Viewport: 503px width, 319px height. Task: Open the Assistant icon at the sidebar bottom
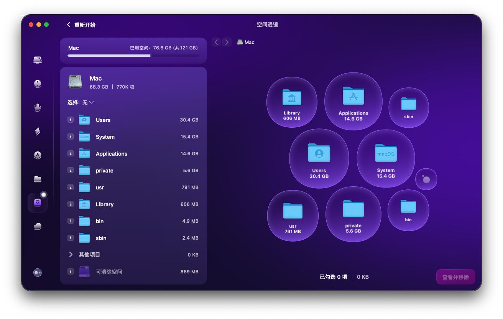tap(38, 273)
